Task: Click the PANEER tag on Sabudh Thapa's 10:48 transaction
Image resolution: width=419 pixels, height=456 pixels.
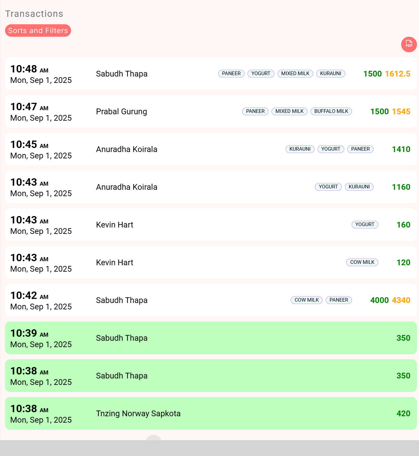Action: [231, 73]
